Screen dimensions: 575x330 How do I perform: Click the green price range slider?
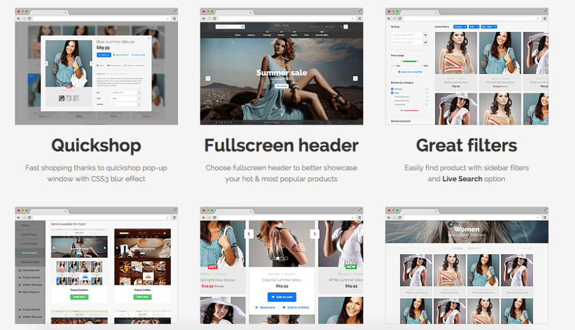[410, 61]
